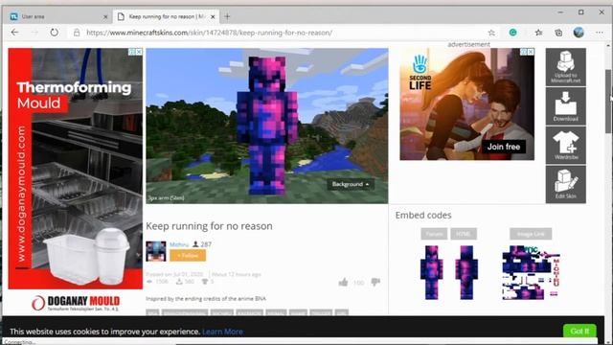613x345 pixels.
Task: Click the browser forward arrow
Action: coord(34,33)
